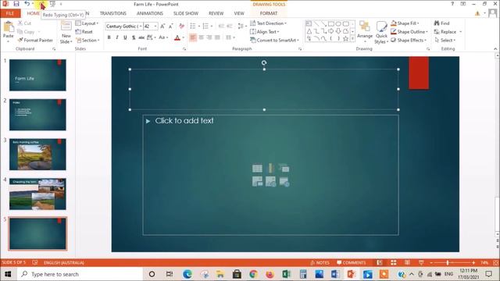Open Shape Fill options
This screenshot has width=500, height=281.
[405, 23]
